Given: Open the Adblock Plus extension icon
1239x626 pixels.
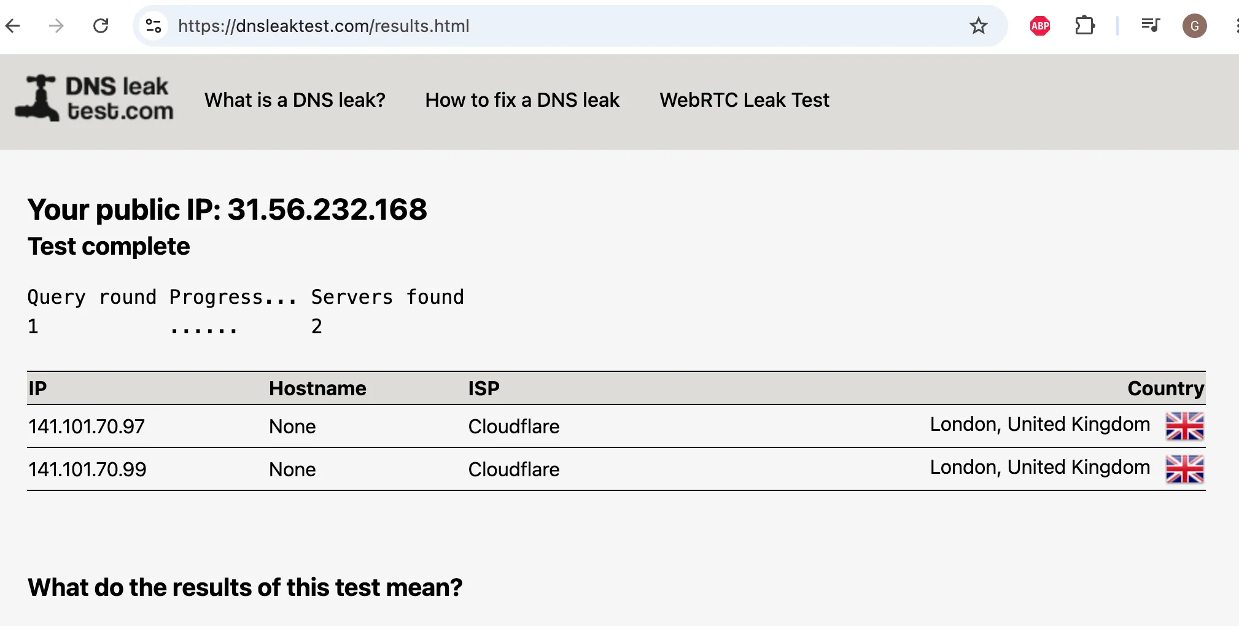Looking at the screenshot, I should (x=1040, y=26).
